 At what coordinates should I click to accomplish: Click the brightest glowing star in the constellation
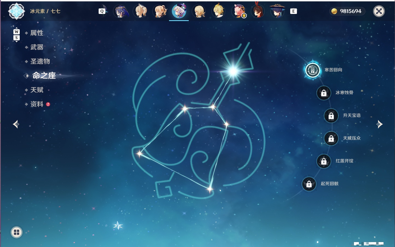point(233,71)
